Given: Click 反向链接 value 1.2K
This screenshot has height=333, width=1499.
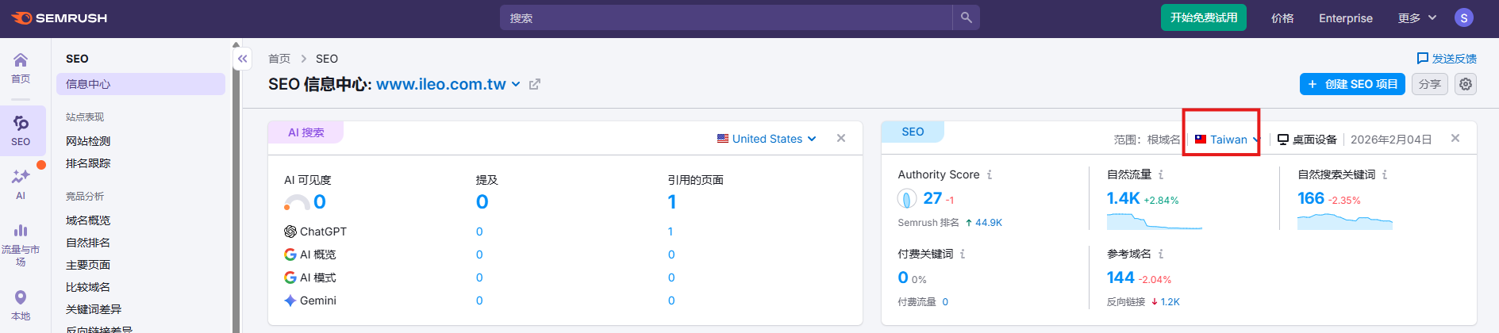Looking at the screenshot, I should [x=1170, y=302].
